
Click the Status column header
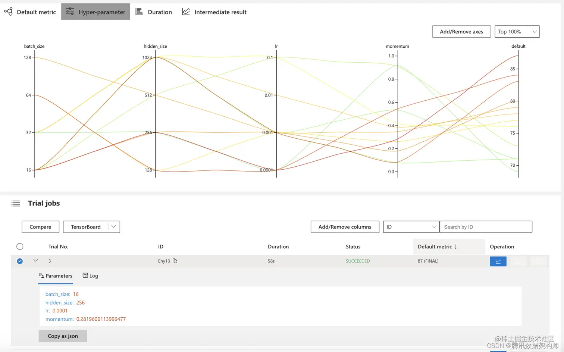click(353, 246)
